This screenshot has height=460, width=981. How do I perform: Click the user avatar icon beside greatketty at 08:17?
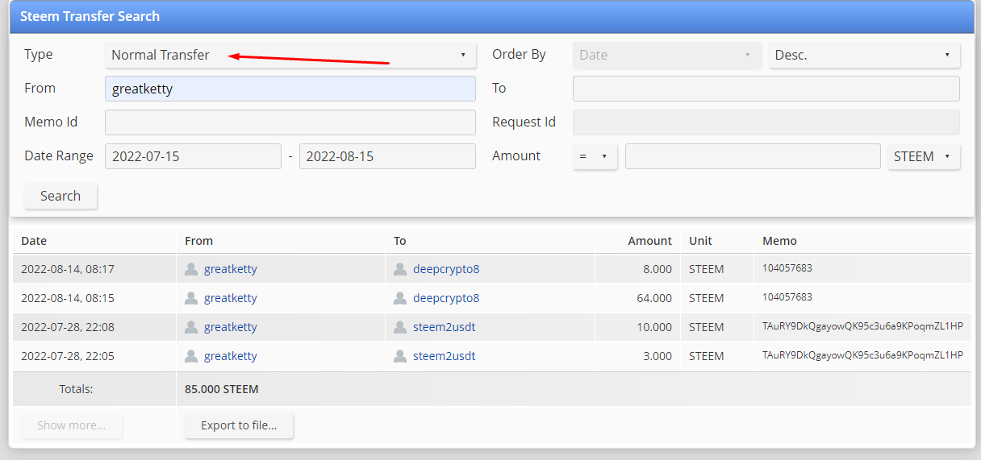[191, 269]
